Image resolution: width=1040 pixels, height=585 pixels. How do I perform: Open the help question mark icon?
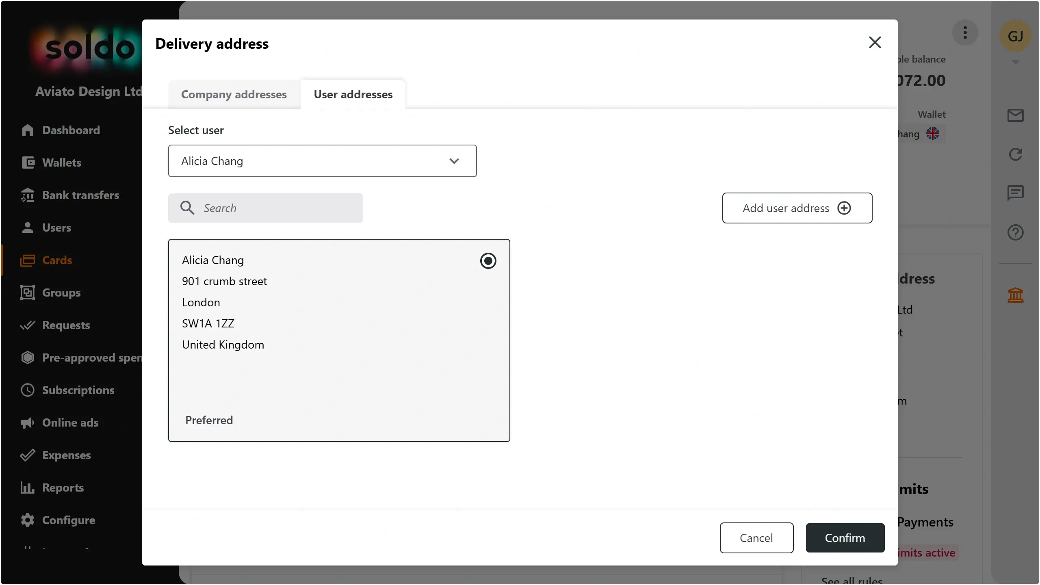pos(1015,232)
